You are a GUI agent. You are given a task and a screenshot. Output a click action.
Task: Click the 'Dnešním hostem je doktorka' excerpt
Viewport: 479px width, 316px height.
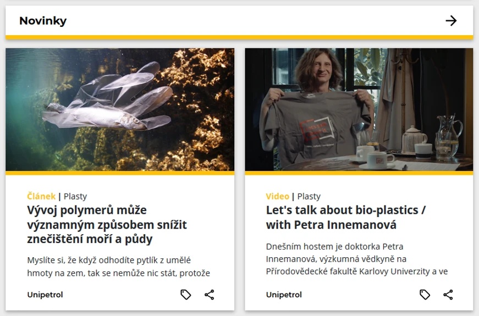[356, 258]
